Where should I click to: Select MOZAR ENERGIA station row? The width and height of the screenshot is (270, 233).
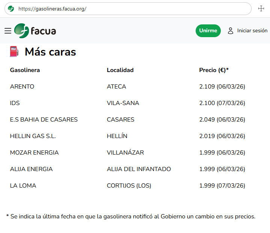[x=34, y=153]
